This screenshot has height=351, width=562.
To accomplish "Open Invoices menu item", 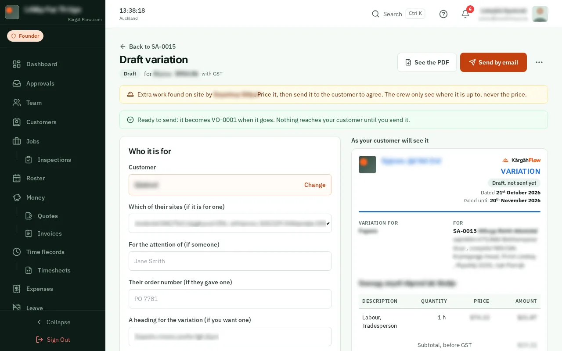I will click(50, 233).
